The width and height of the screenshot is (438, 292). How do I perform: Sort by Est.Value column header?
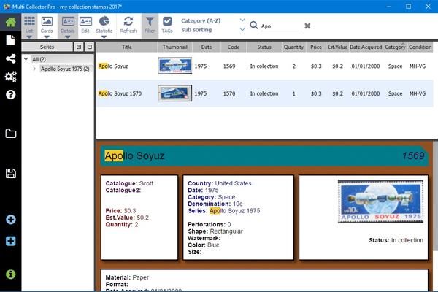337,47
